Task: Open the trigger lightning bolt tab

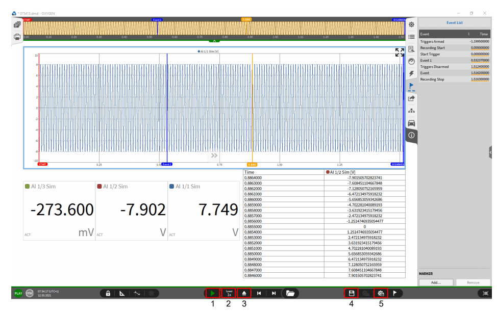Action: pos(411,73)
